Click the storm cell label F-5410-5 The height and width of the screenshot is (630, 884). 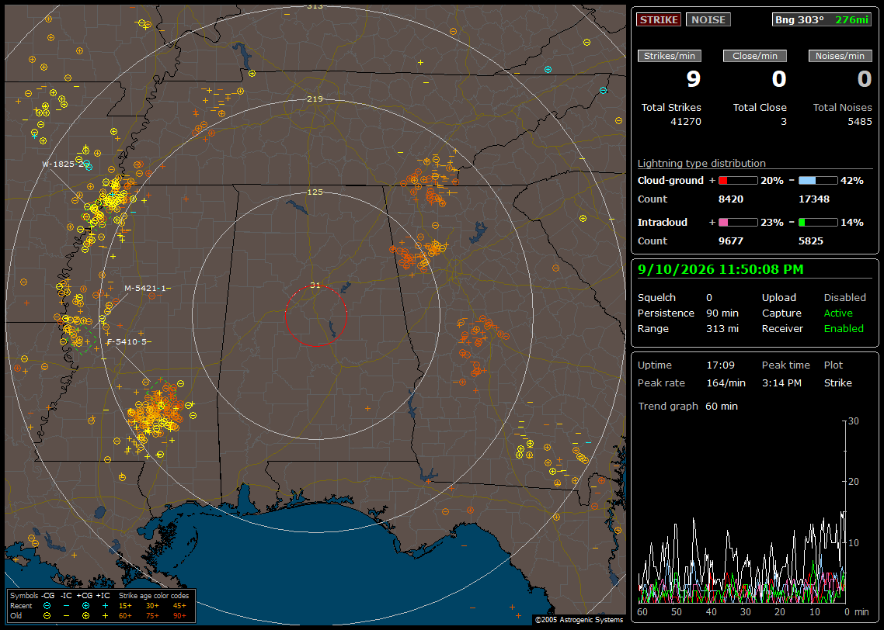point(129,341)
